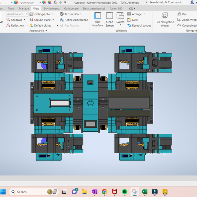197x197 pixels.
Task: Expand the Orthographic dropdown arrow
Action: point(53,14)
